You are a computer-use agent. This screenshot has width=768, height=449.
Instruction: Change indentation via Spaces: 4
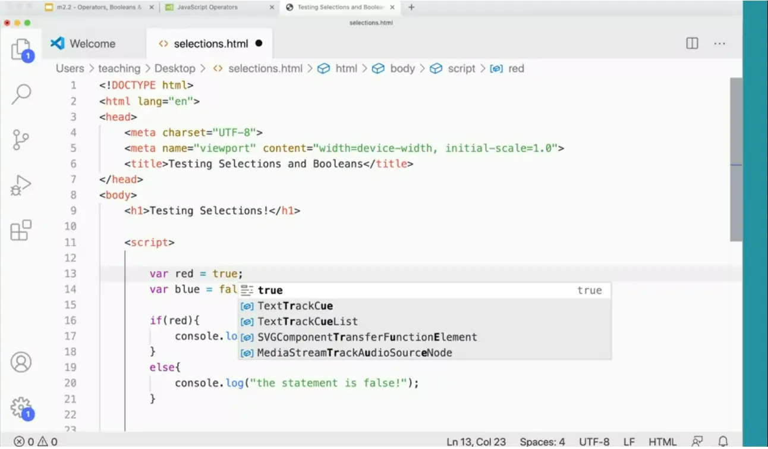tap(542, 441)
